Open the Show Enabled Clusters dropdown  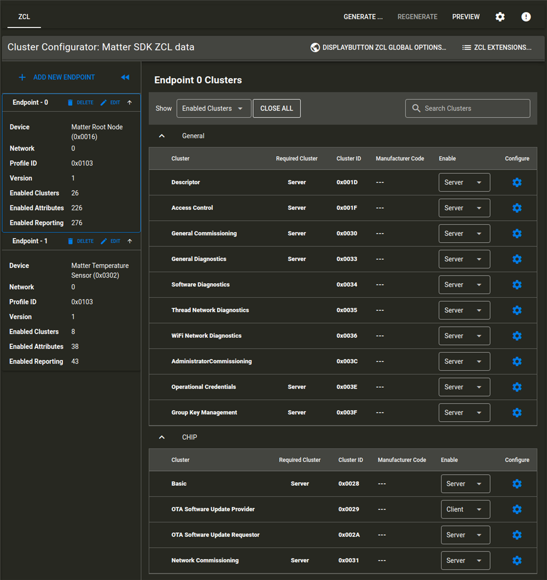[x=214, y=108]
